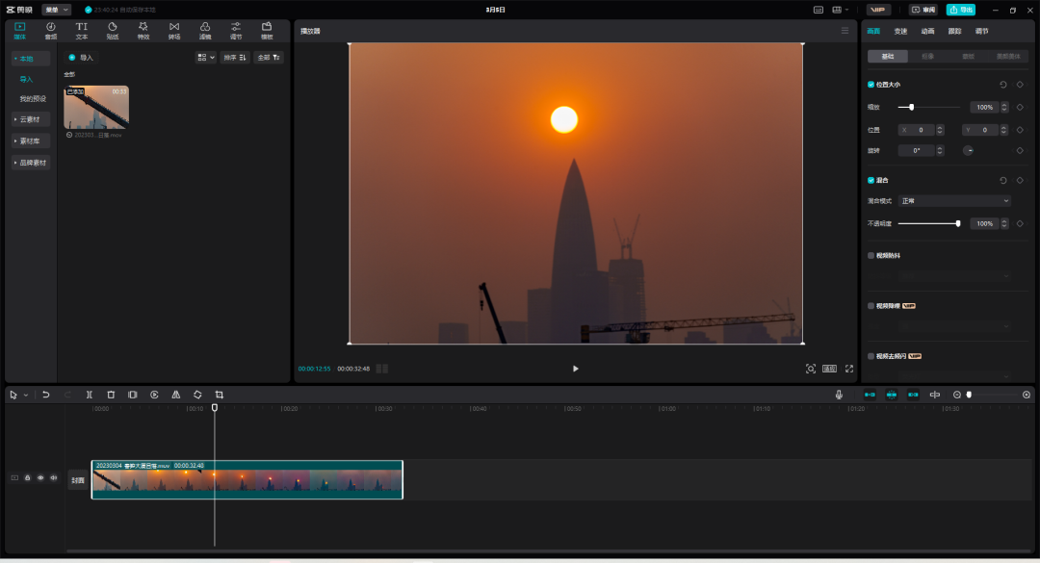Expand the 云素材 section in sidebar
The width and height of the screenshot is (1040, 563).
point(30,119)
